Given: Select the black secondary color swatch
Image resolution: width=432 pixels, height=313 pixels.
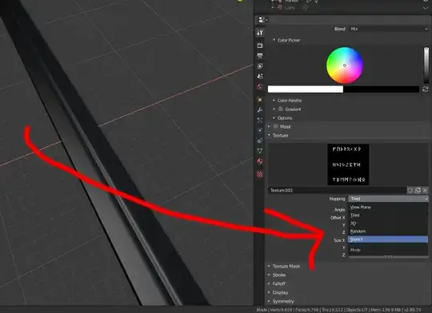Looking at the screenshot, I should point(382,89).
